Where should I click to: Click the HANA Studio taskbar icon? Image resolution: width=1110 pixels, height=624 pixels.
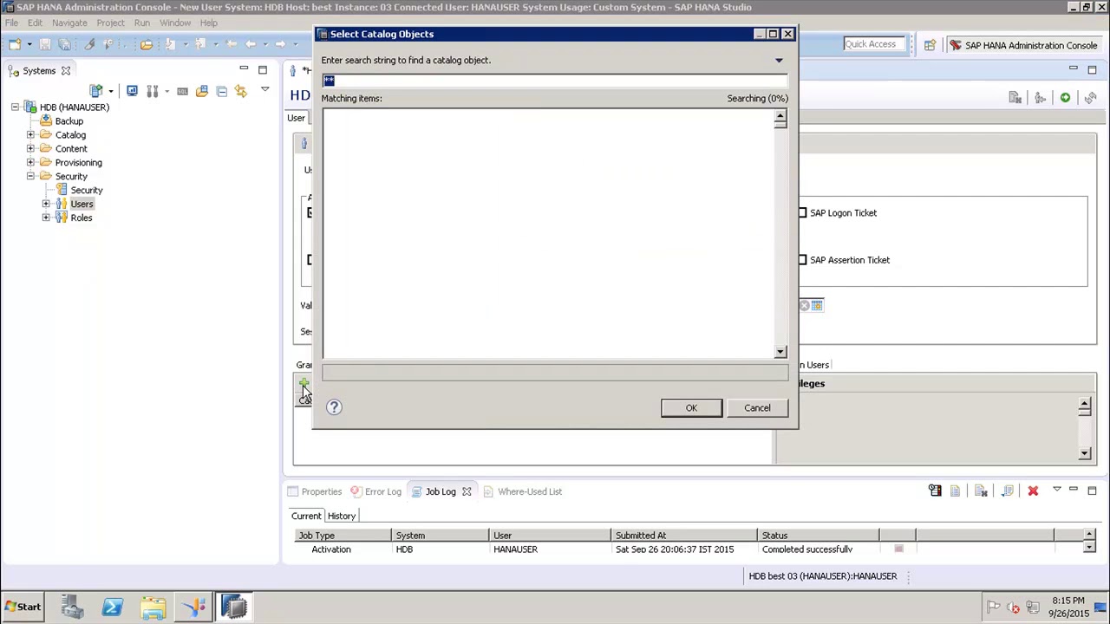[x=234, y=607]
